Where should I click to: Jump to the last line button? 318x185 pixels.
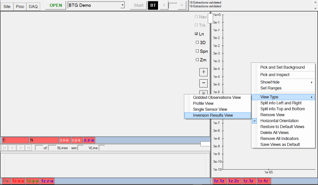coord(28,148)
